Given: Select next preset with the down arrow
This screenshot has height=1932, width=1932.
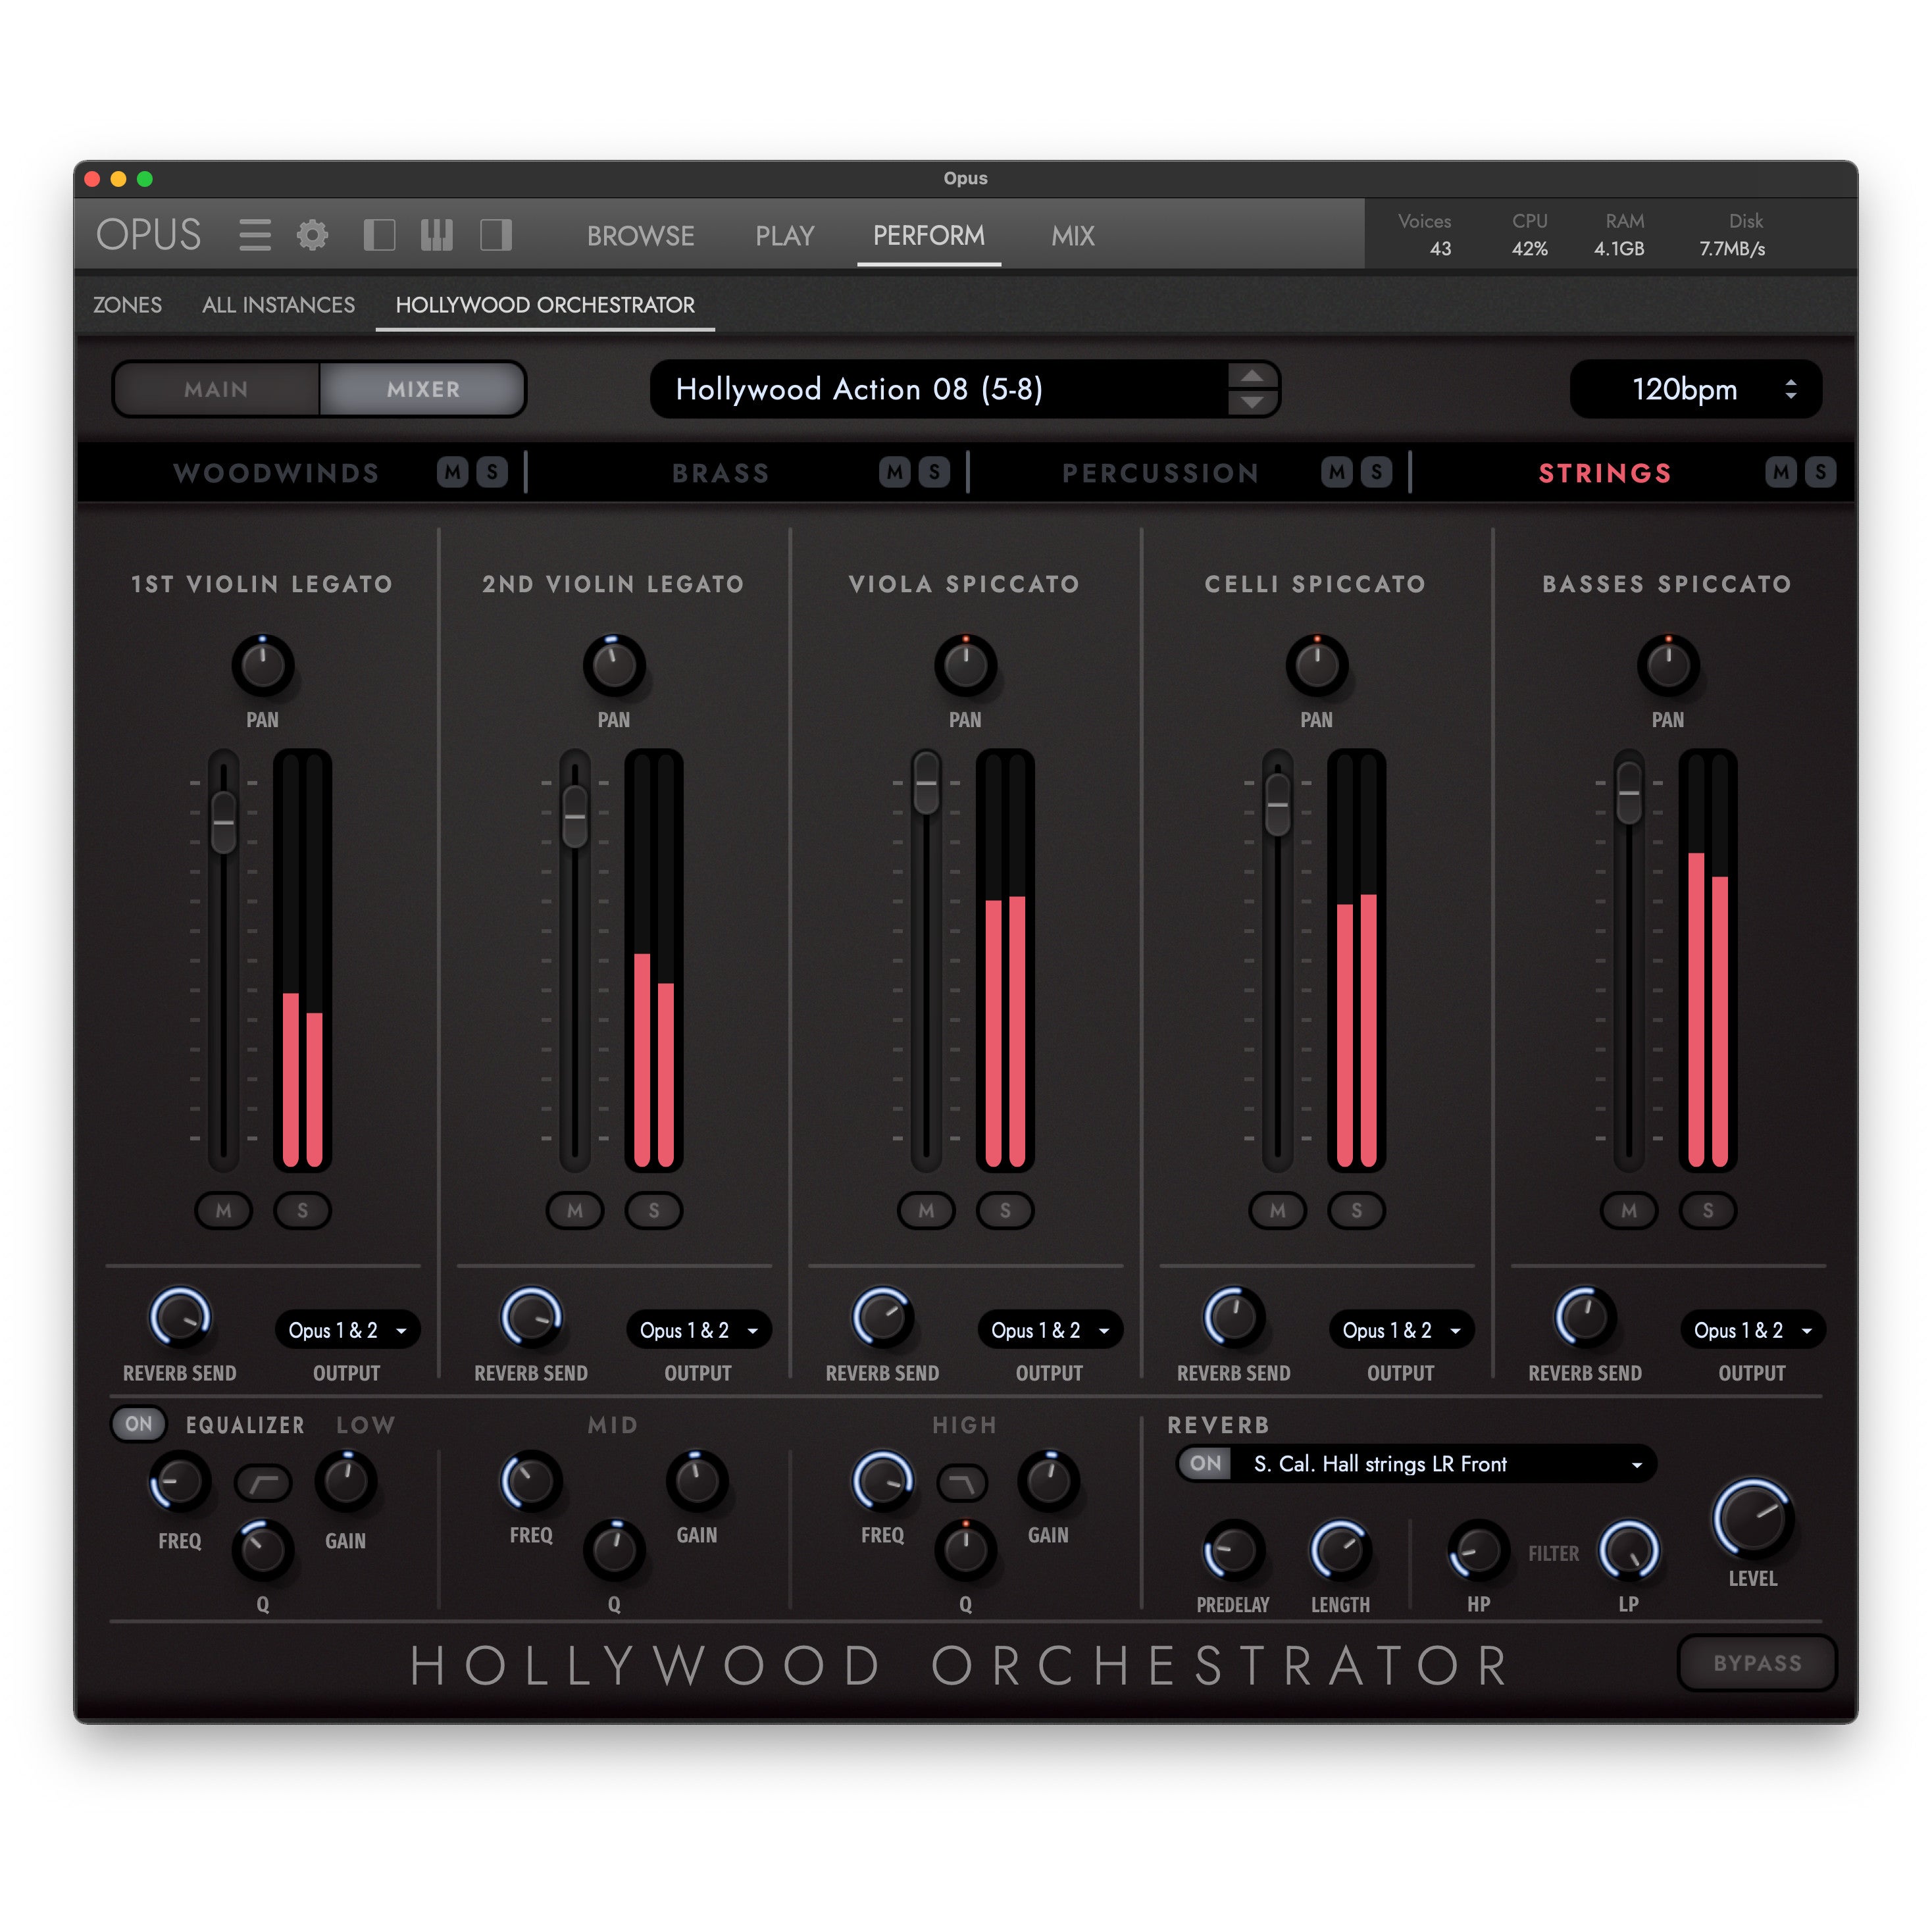Looking at the screenshot, I should coord(1252,402).
